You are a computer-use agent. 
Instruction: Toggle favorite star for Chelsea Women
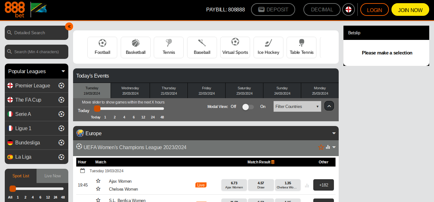(x=98, y=189)
